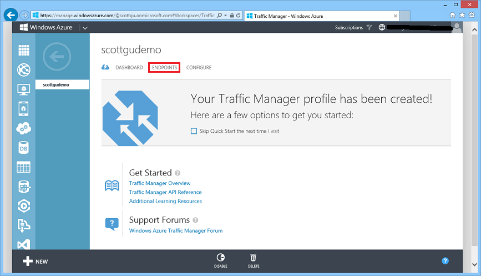Viewport: 481px width, 276px height.
Task: Open Web Sites icon in sidebar
Action: pos(24,70)
